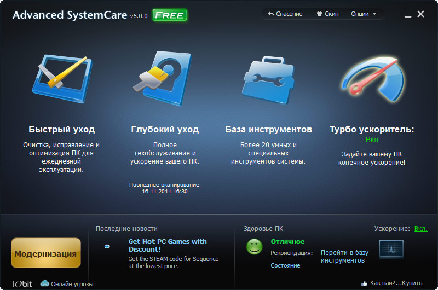
Task: Click the Скин shirt icon
Action: click(x=320, y=14)
